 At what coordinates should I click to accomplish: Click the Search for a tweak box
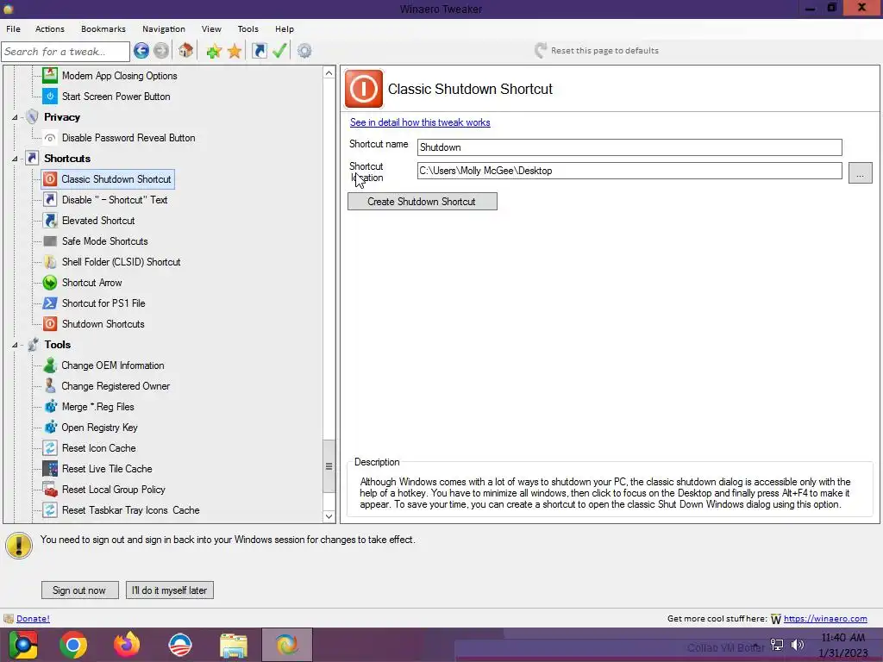[66, 51]
